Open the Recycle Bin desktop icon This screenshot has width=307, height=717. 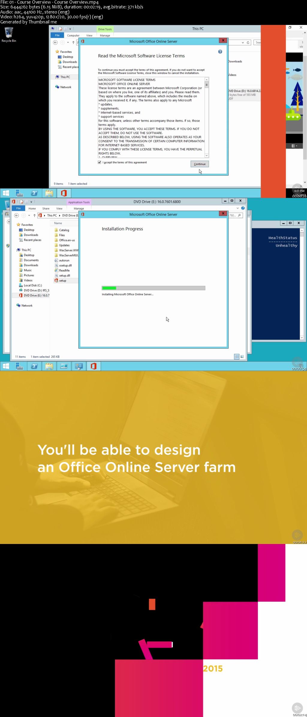9,35
